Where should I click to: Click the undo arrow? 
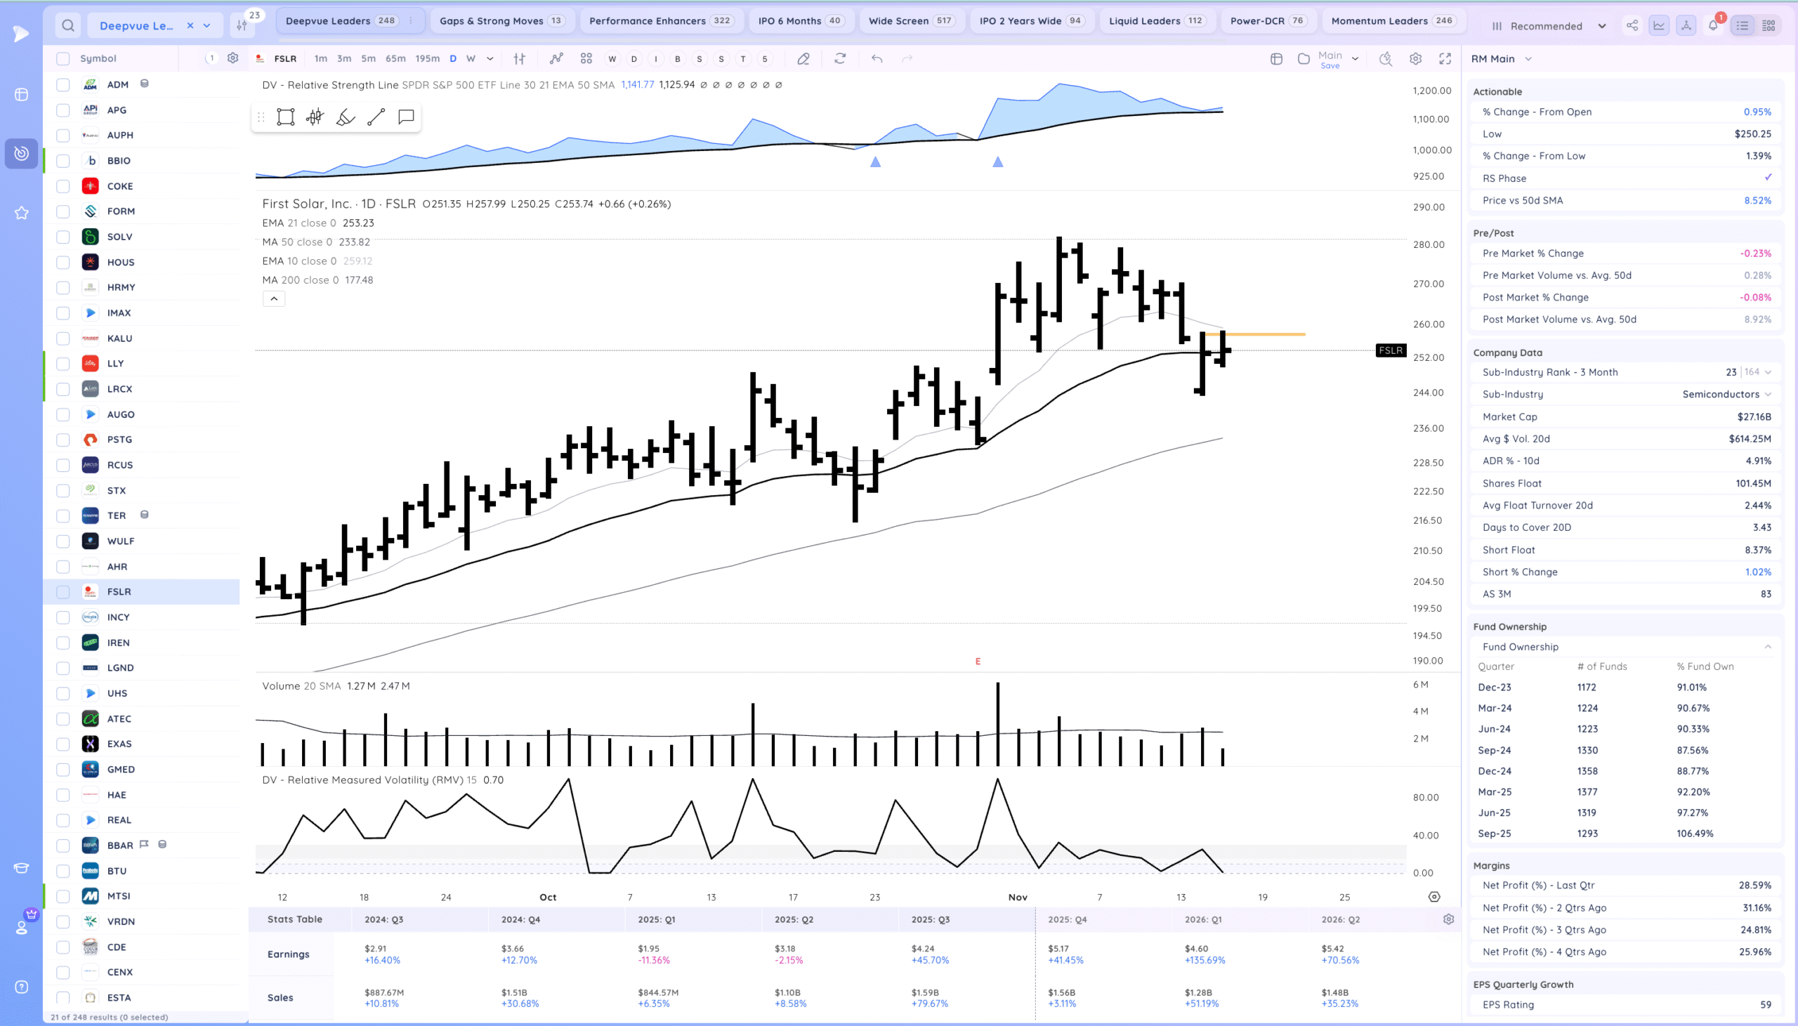pyautogui.click(x=877, y=59)
